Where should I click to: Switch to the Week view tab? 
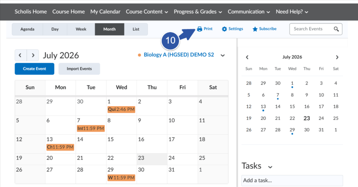pyautogui.click(x=81, y=29)
